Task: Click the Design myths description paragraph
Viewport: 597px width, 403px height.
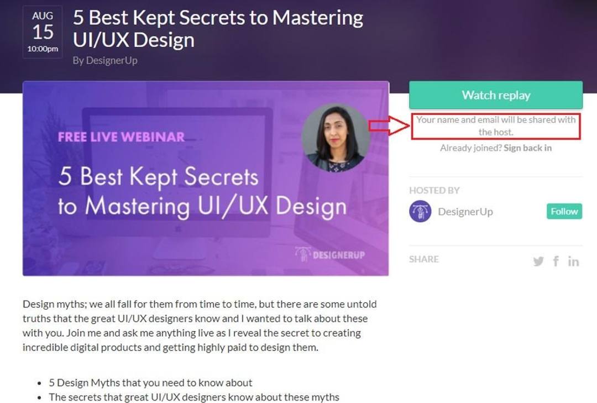Action: coord(200,326)
